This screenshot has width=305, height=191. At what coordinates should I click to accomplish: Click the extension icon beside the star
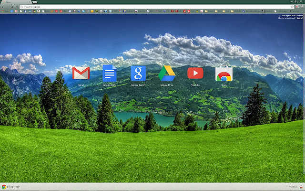[x=297, y=7]
